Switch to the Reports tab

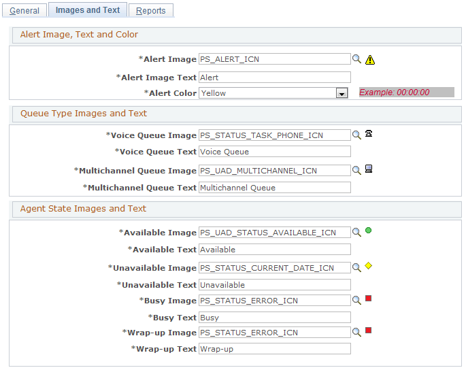[x=150, y=10]
